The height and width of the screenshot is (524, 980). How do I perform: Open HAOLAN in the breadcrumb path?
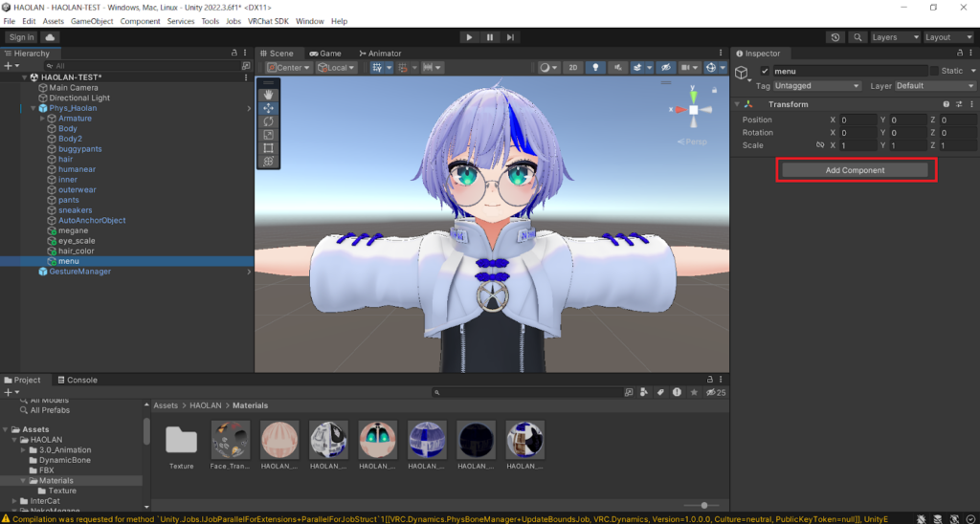(x=206, y=405)
